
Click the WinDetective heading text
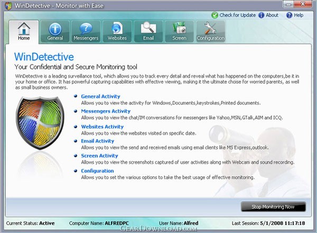click(x=44, y=57)
